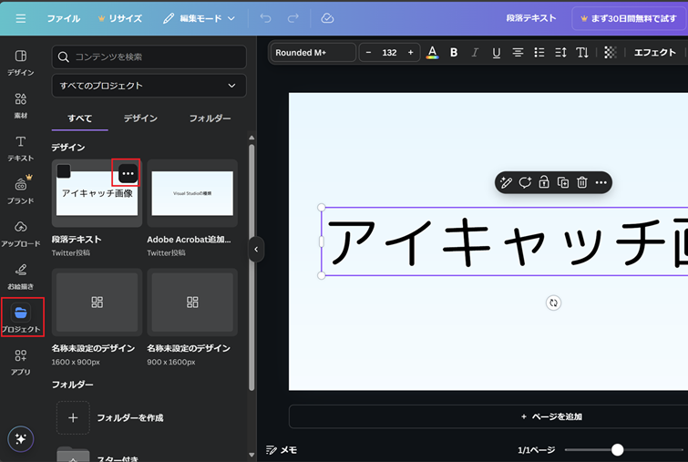Image resolution: width=688 pixels, height=462 pixels.
Task: Click the Canva assistant sparkle button
Action: pyautogui.click(x=20, y=439)
